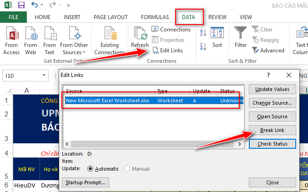308x192 pixels.
Task: Import data From Web
Action: (30, 40)
